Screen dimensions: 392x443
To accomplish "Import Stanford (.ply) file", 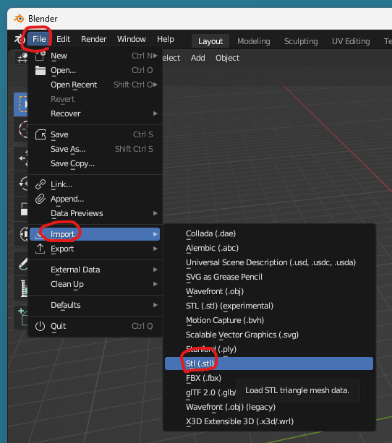I will tap(269, 349).
